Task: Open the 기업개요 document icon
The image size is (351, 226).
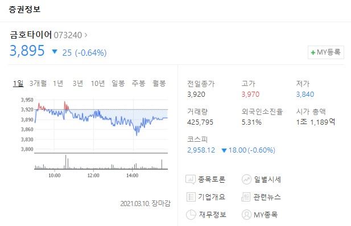Action: point(191,197)
